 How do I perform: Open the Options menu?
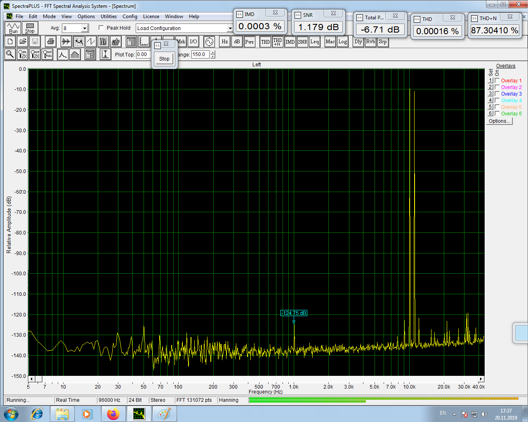[86, 16]
